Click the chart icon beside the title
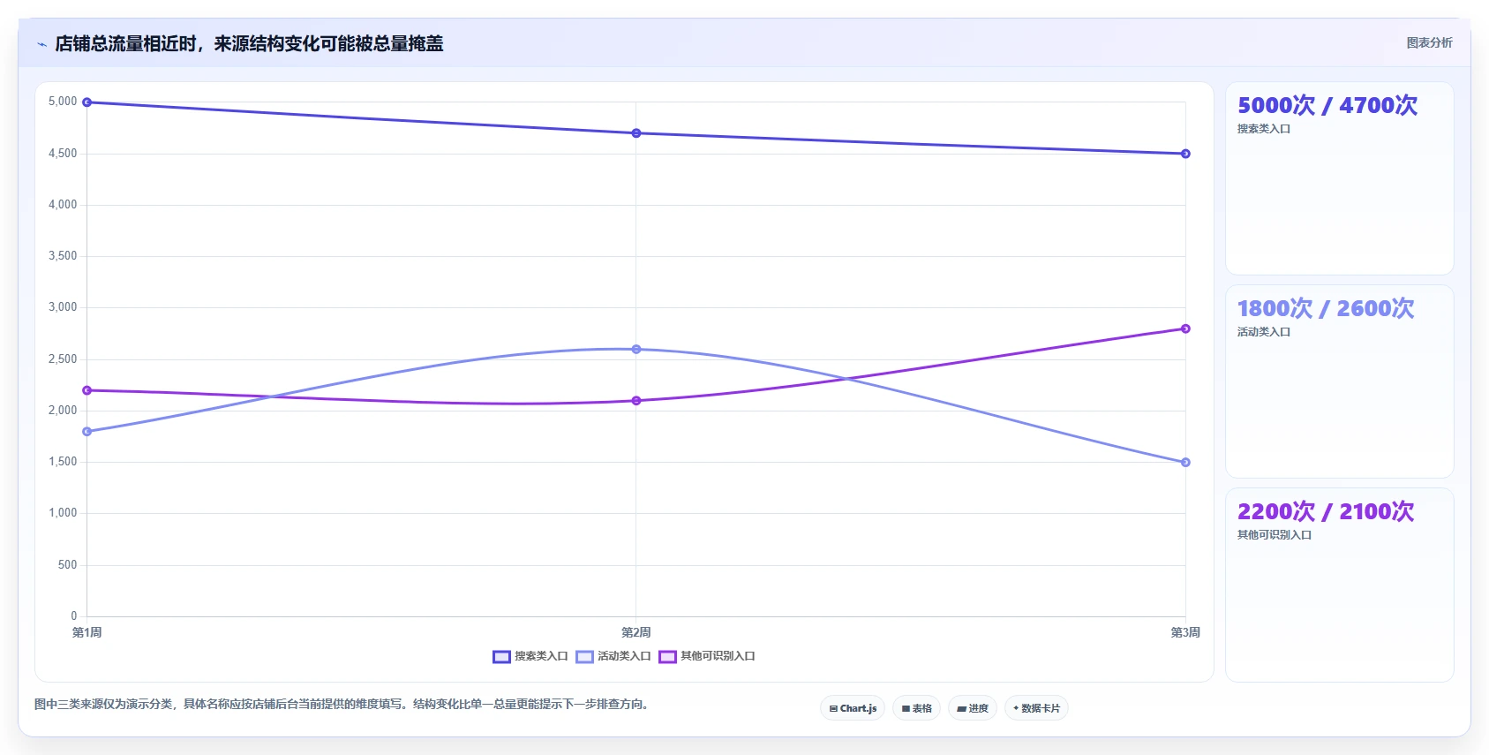The width and height of the screenshot is (1489, 755). 41,44
